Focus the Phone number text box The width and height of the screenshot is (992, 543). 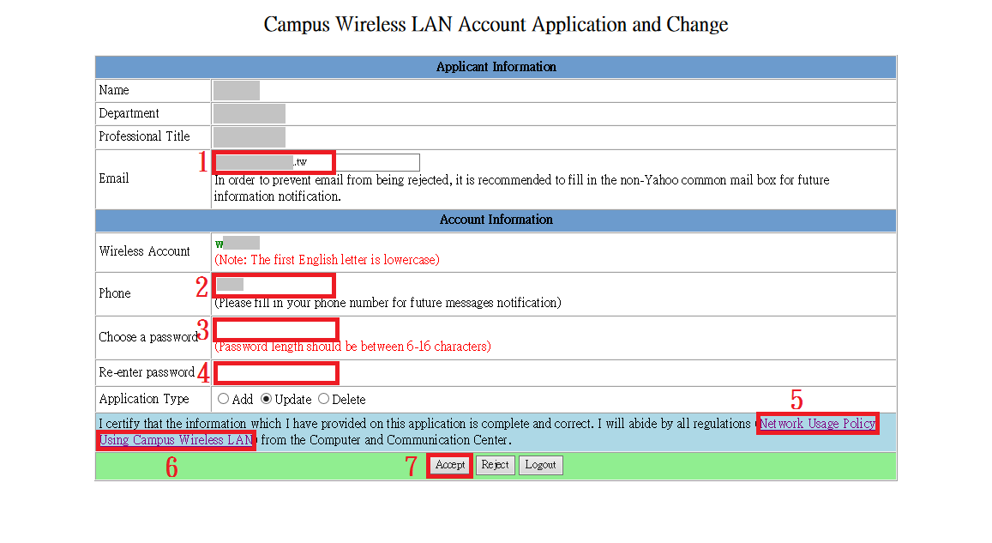[x=274, y=285]
